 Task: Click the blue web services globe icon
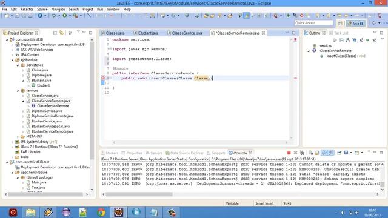coord(40,16)
